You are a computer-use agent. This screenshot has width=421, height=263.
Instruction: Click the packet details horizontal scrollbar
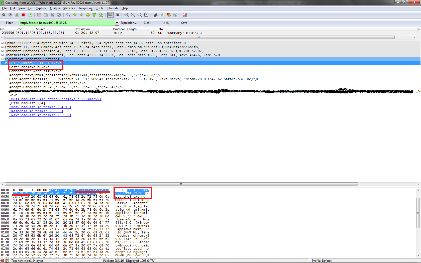click(181, 184)
